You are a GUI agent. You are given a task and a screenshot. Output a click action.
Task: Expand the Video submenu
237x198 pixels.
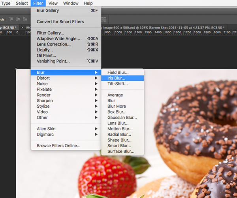pos(66,112)
